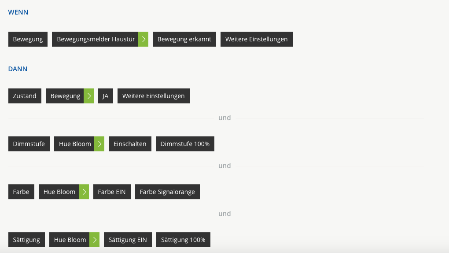Click the Hue Bloom arrow in the Sättigung row
This screenshot has height=253, width=449.
[x=94, y=240]
